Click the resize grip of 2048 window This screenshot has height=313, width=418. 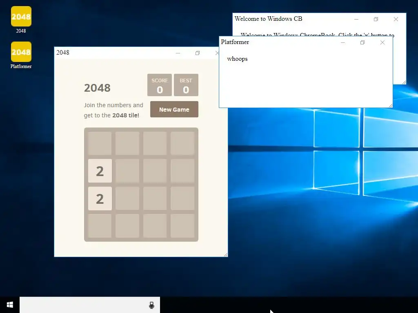click(x=225, y=255)
